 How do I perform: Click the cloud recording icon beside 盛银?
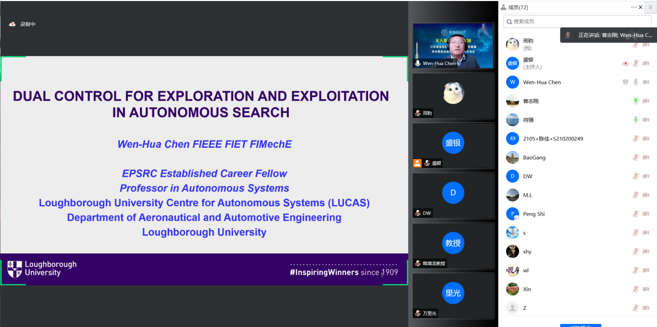(x=625, y=63)
